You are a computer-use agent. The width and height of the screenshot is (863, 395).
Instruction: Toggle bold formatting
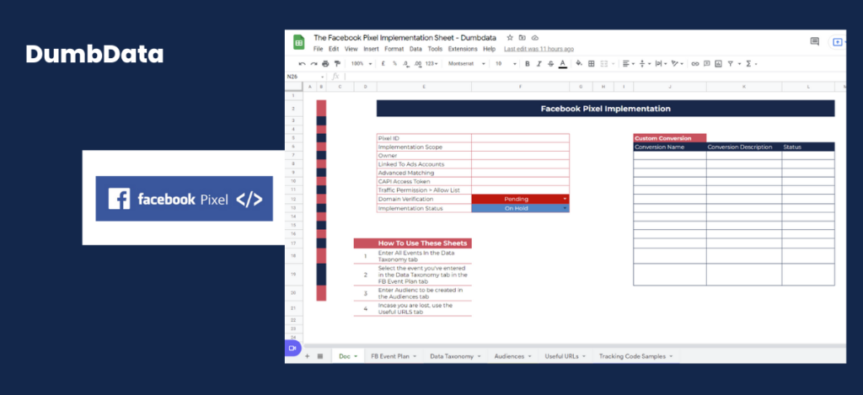click(528, 64)
